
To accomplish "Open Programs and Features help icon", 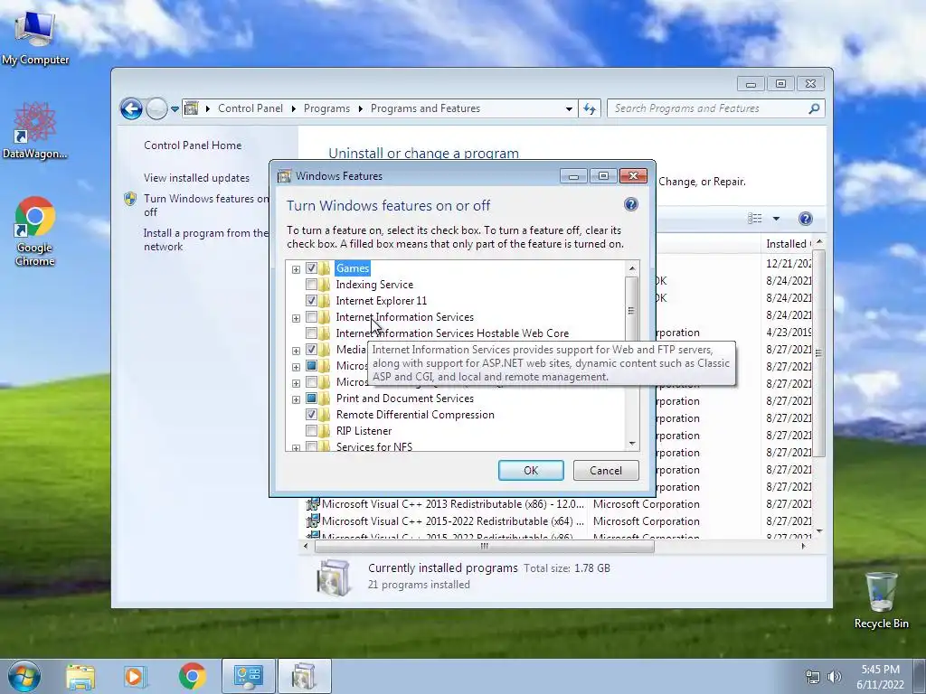I will [805, 219].
